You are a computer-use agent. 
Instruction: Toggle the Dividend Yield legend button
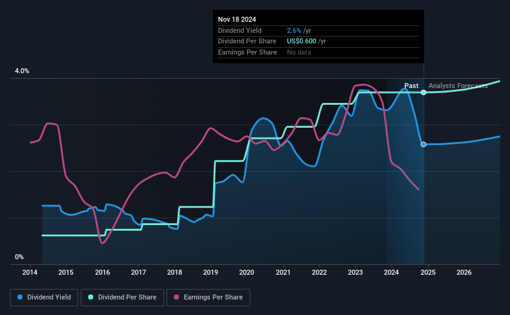(44, 298)
